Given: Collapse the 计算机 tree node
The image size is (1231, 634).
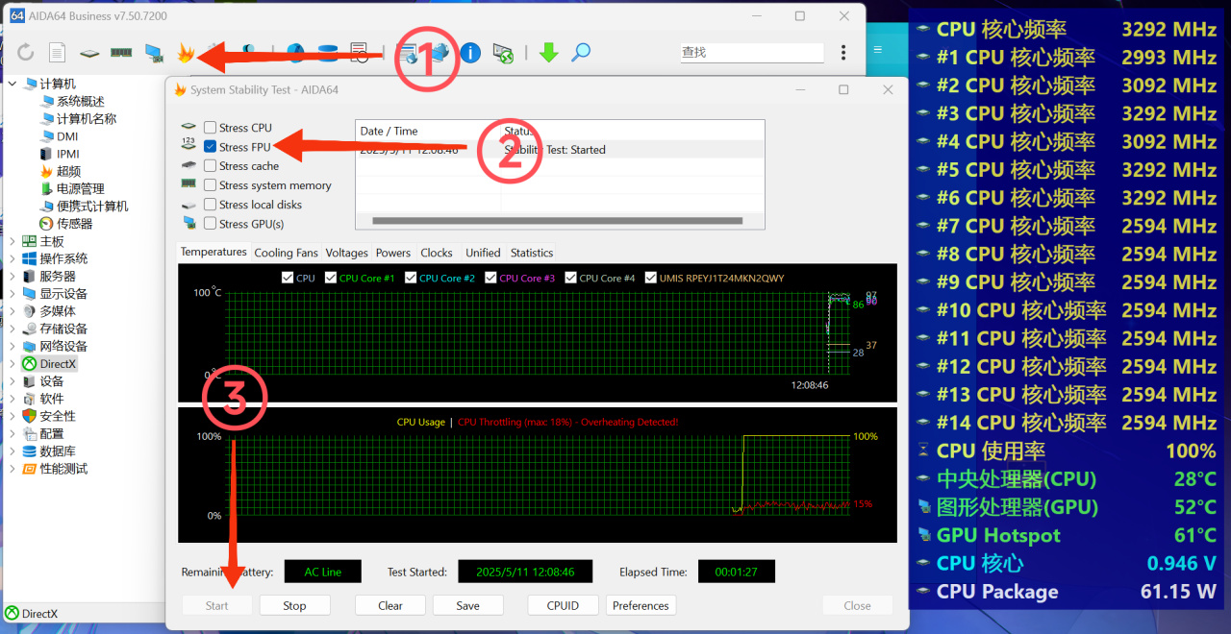Looking at the screenshot, I should [13, 85].
